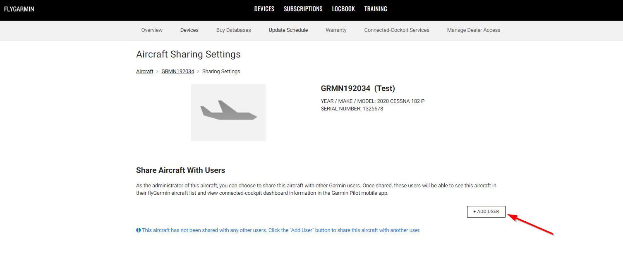
Task: Click the SERIAL NUMBER: 1325678 text
Action: [x=352, y=109]
